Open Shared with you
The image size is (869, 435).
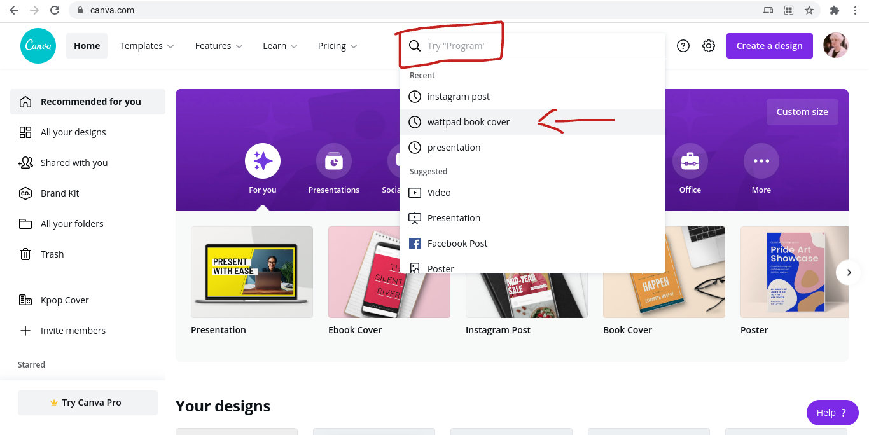(88, 163)
